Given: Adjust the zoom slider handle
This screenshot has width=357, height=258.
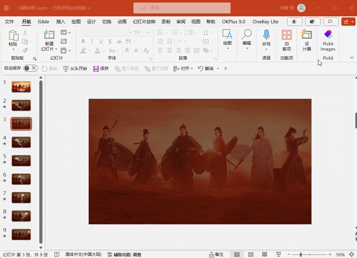Looking at the screenshot, I should click(x=301, y=255).
